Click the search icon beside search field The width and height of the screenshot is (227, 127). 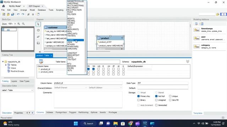click(217, 14)
